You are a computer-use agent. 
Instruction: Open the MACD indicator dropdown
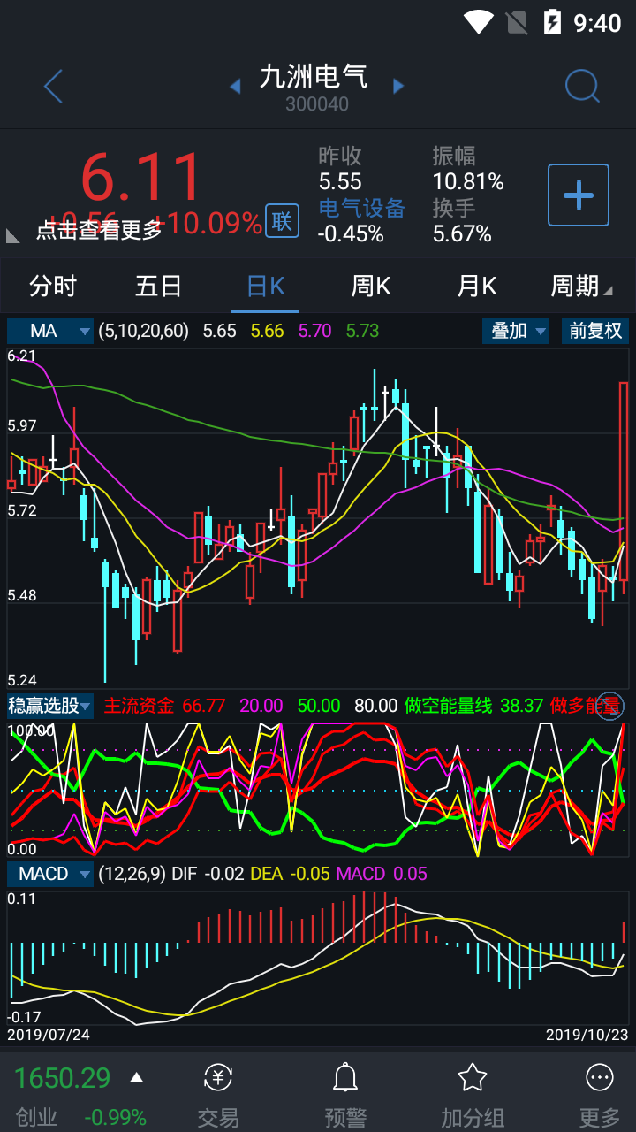[50, 874]
